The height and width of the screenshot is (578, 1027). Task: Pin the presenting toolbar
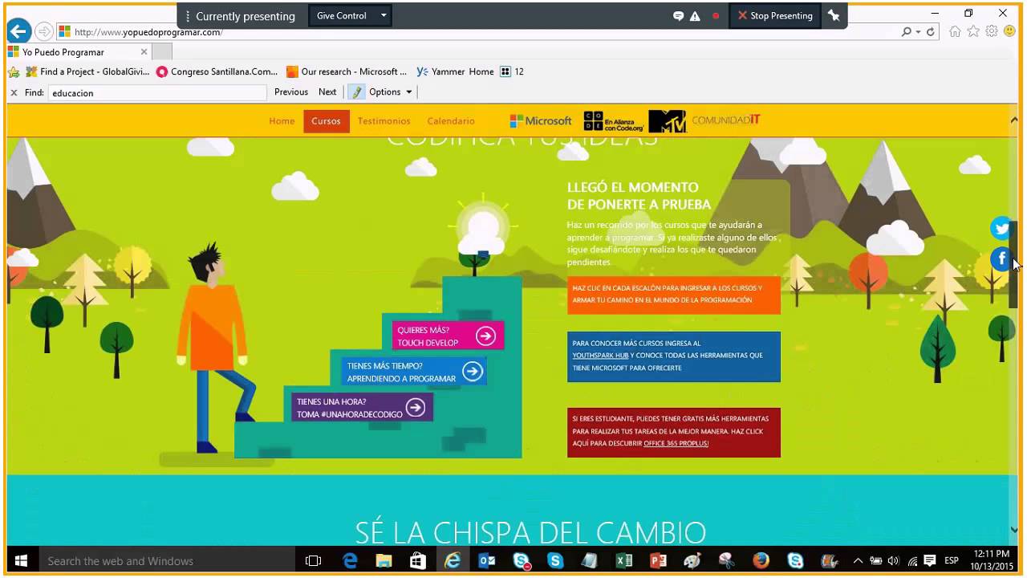coord(834,15)
